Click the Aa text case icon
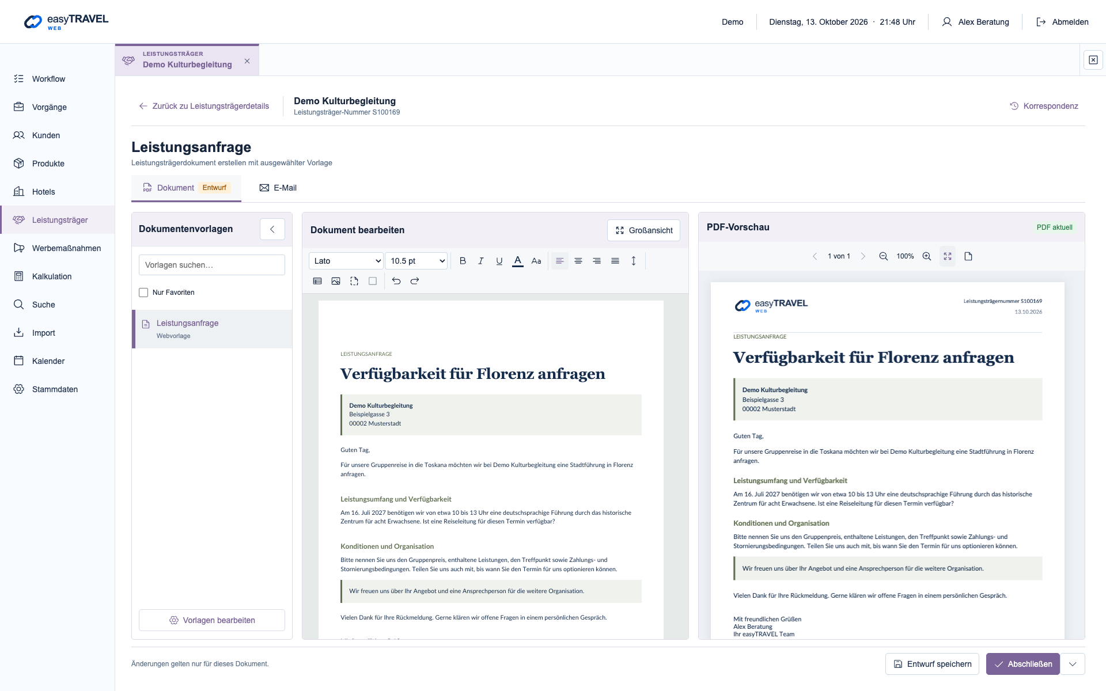The height and width of the screenshot is (691, 1106). coord(536,261)
